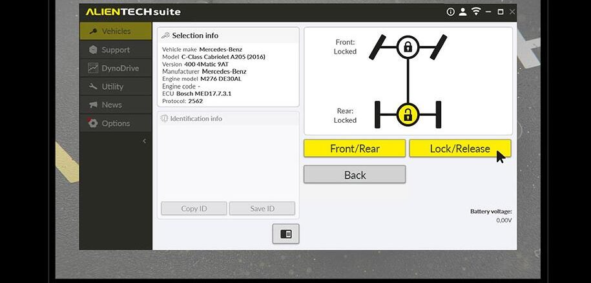Screen dimensions: 591x283
Task: Open the Support sidebar section
Action: pos(116,50)
